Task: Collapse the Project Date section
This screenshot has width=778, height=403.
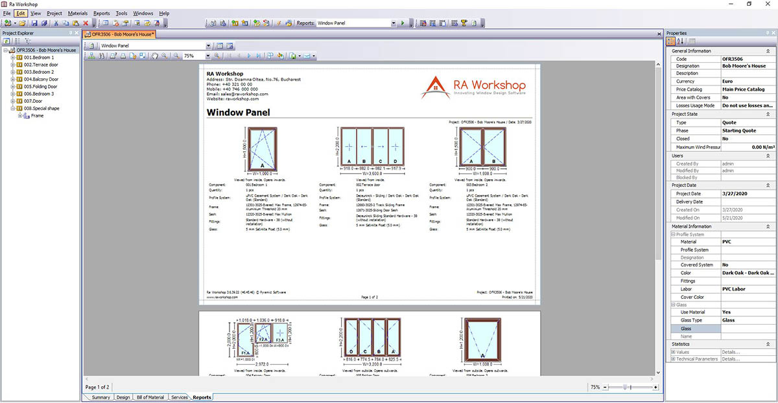Action: coord(768,185)
